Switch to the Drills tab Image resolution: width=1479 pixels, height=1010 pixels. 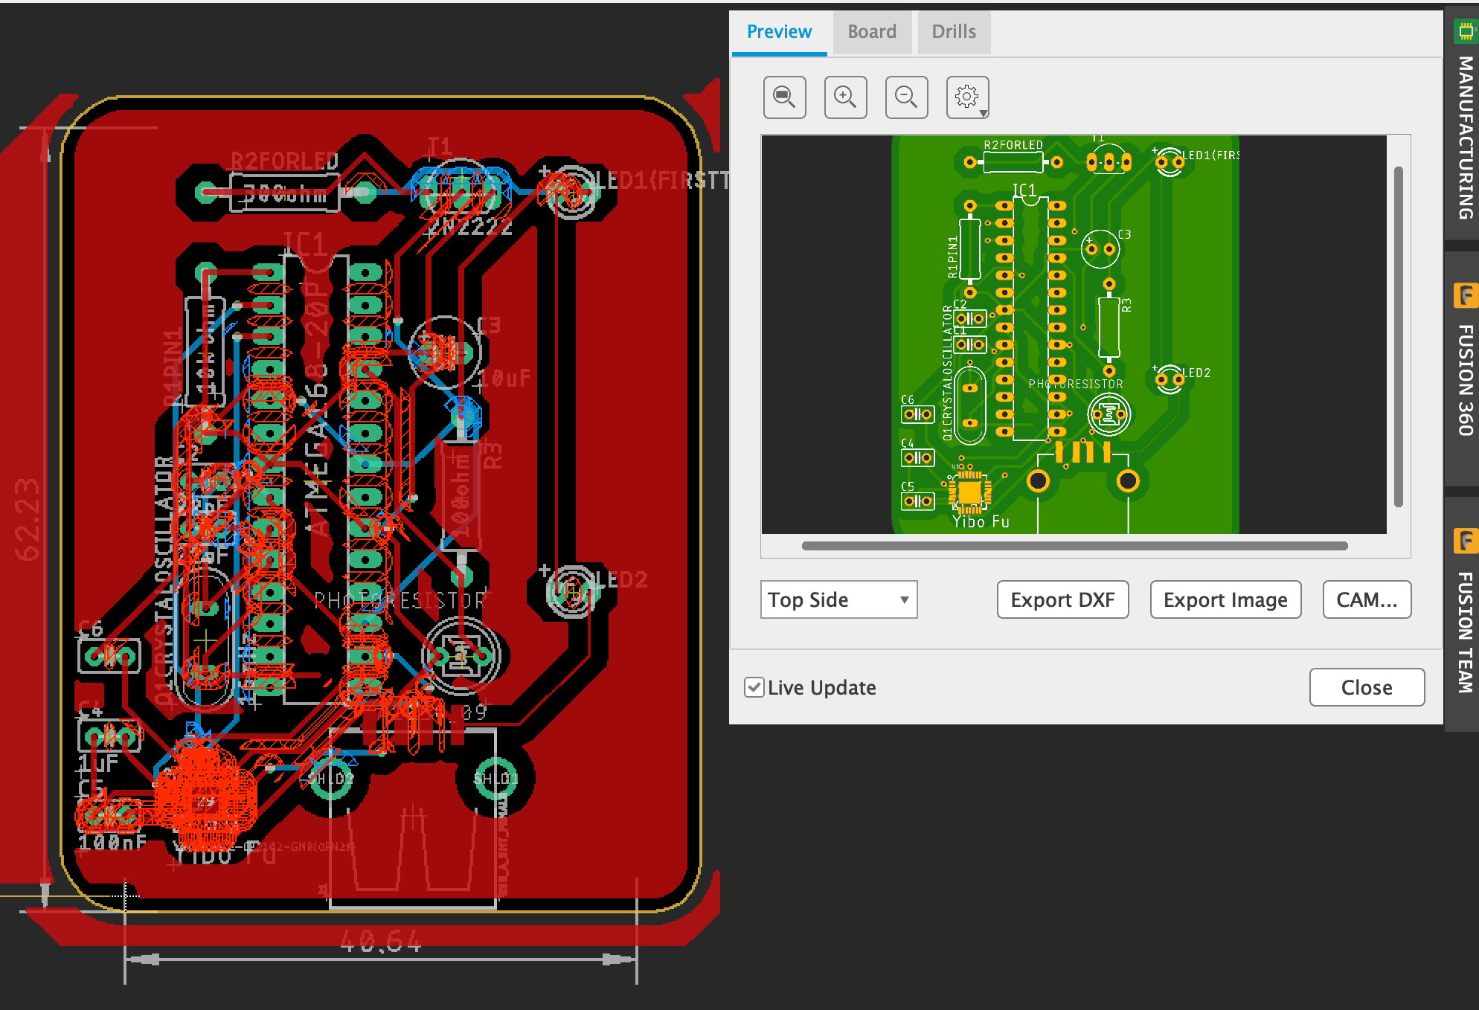click(x=953, y=32)
